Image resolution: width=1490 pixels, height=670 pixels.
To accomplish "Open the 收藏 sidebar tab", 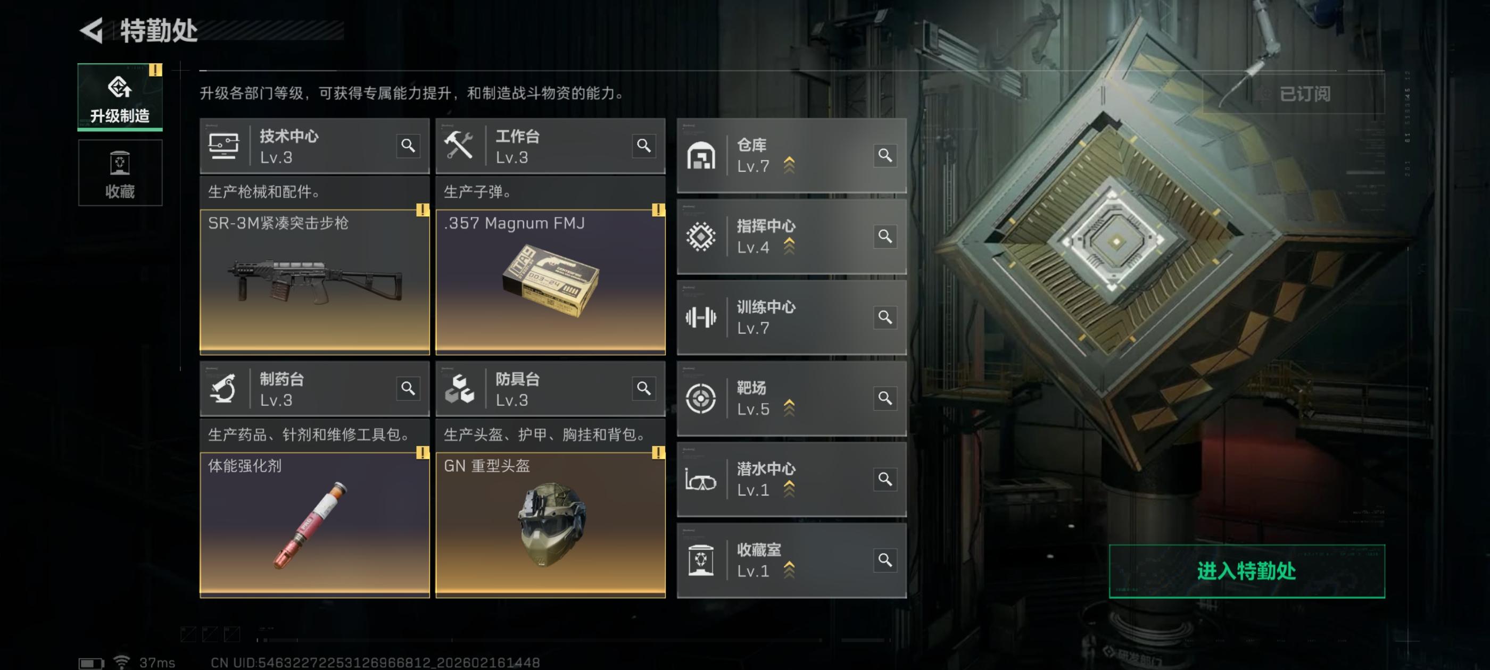I will point(120,173).
